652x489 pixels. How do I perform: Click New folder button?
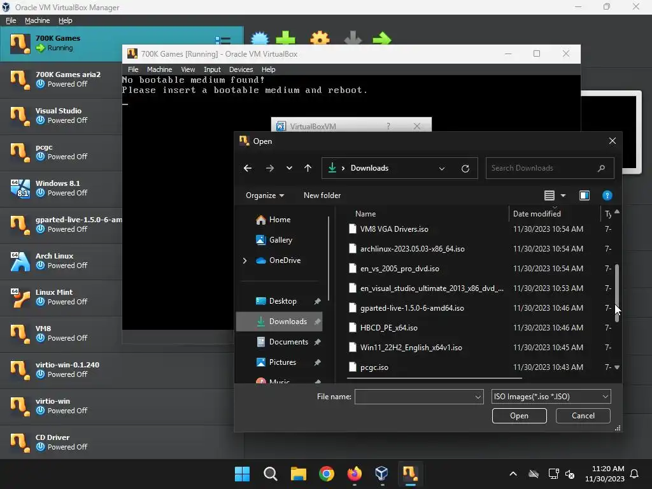click(x=322, y=195)
